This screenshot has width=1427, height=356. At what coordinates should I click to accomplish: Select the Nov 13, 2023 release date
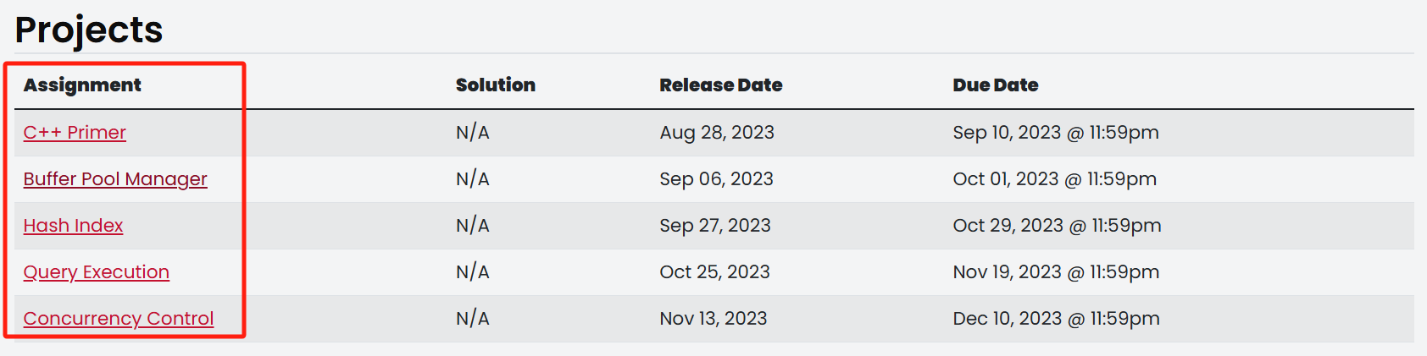pos(713,319)
